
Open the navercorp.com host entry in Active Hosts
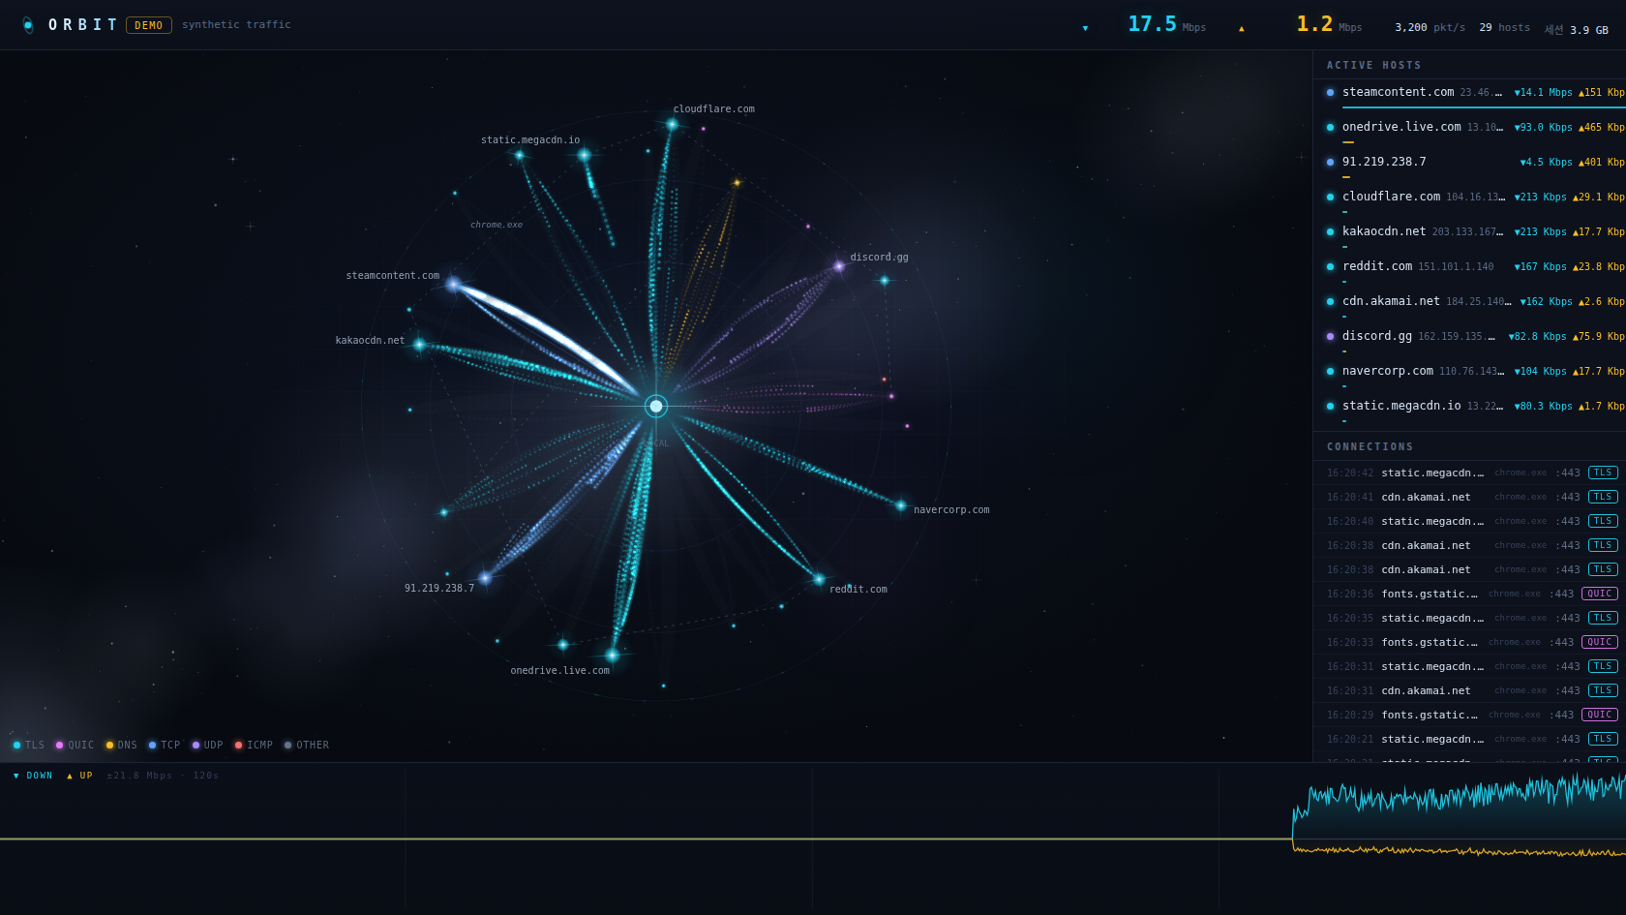[1469, 375]
